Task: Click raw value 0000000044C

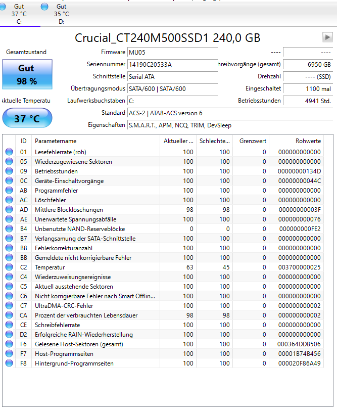Action: click(x=299, y=181)
